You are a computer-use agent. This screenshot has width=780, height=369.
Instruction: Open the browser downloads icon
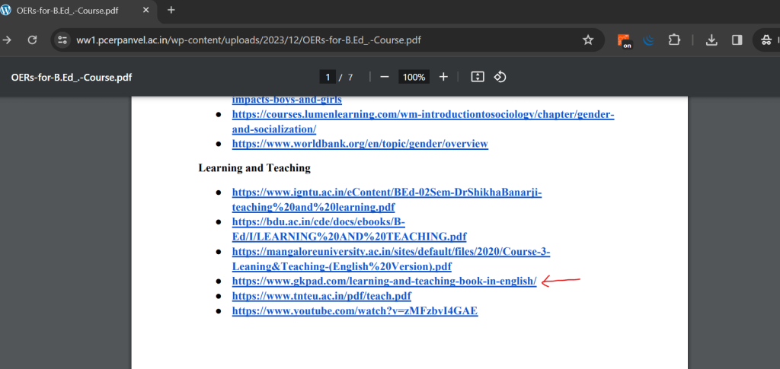point(712,40)
